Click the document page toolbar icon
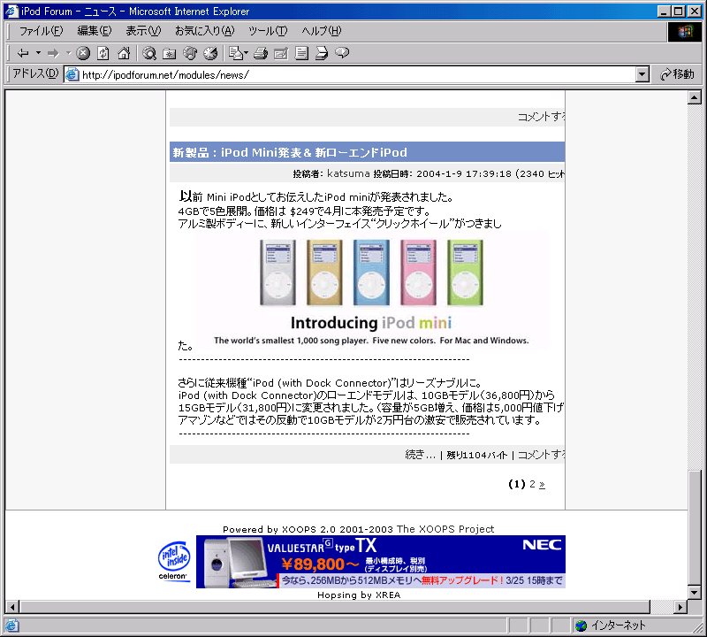 (x=301, y=53)
